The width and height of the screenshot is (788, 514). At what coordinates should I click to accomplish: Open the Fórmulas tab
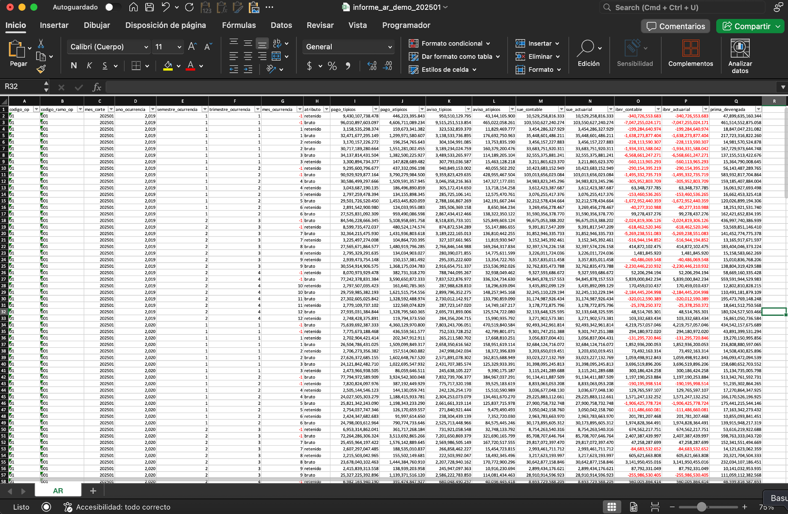239,25
